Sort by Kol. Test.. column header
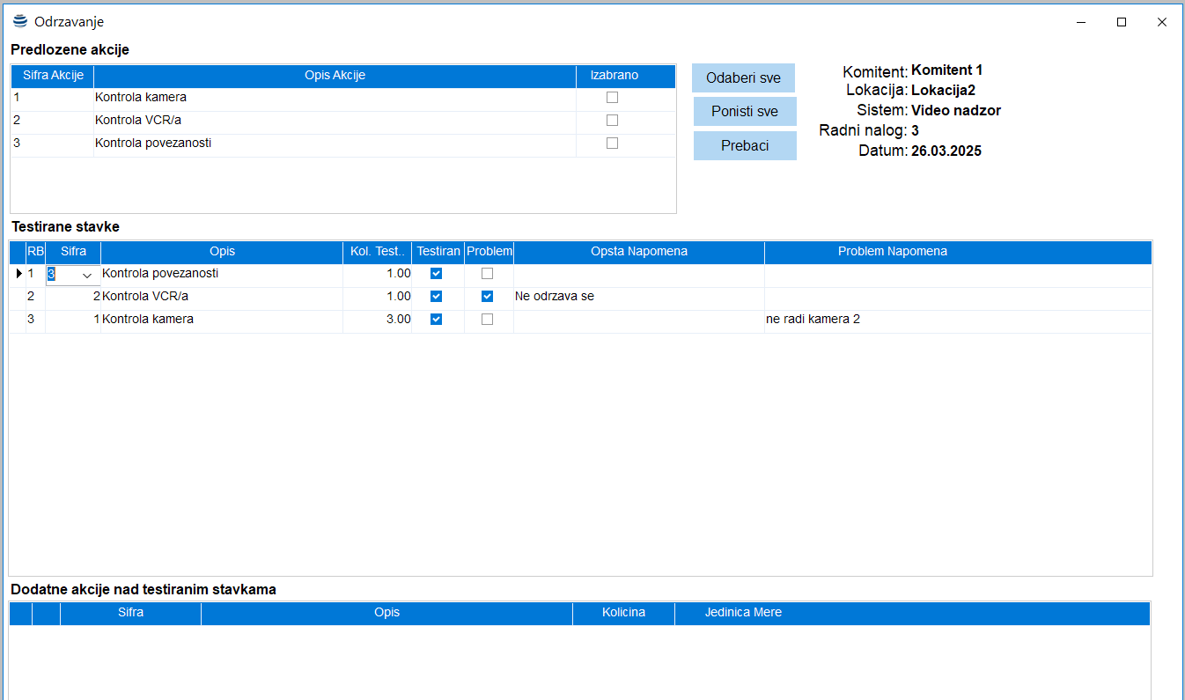1185x700 pixels. pyautogui.click(x=377, y=252)
